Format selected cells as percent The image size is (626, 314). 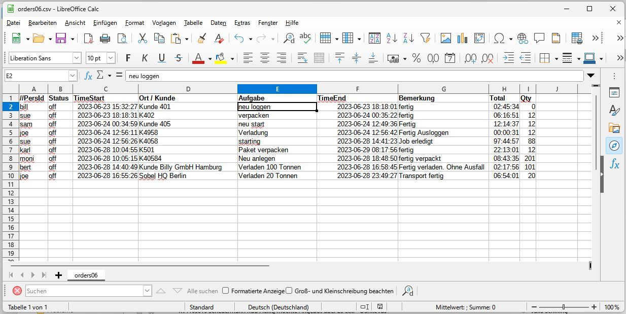pos(416,58)
